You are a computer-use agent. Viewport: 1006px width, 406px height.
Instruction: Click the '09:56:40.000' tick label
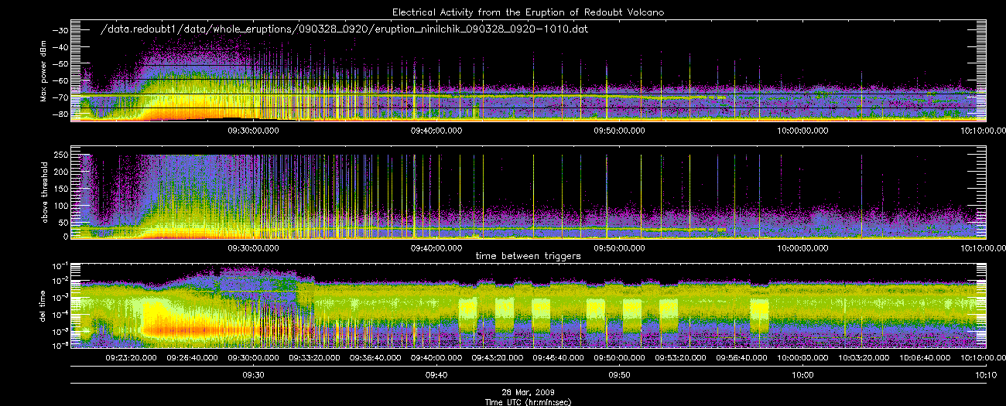coord(741,358)
